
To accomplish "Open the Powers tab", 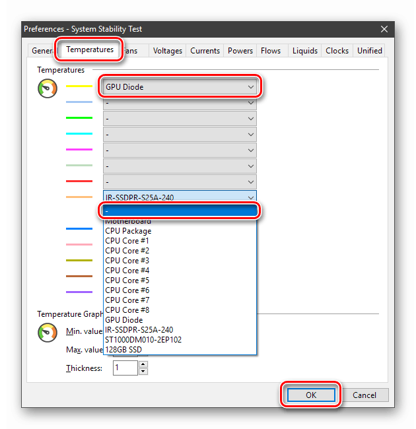I will tap(240, 51).
